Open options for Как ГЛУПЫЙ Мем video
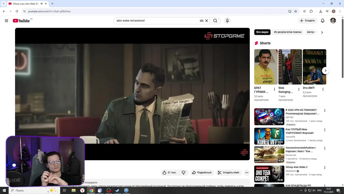Screen dimensions: 344x194 point(325,130)
